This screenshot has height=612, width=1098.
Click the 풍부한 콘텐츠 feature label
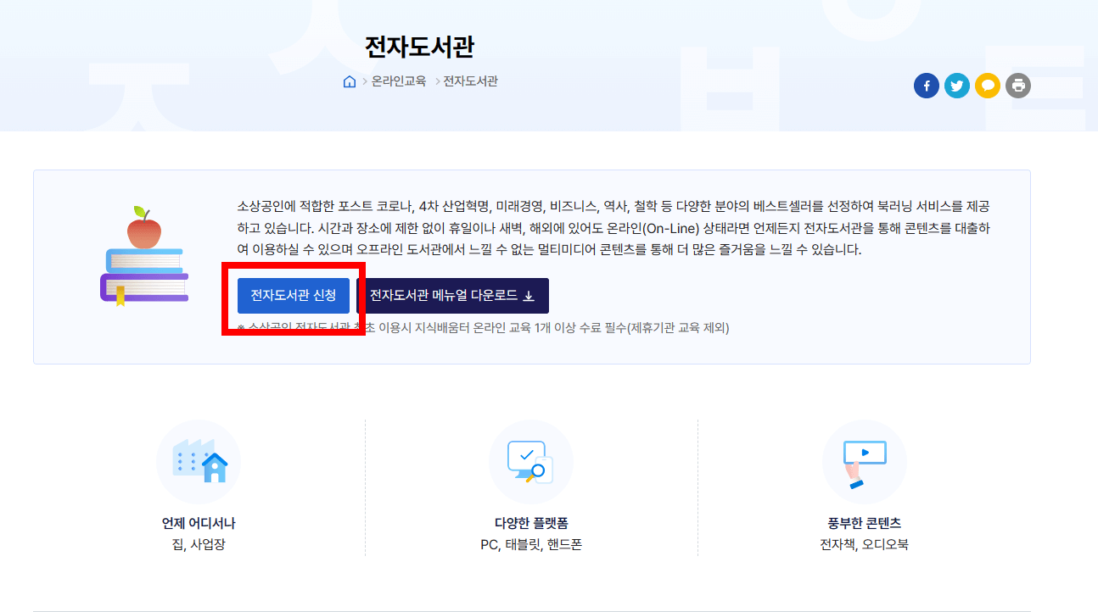pyautogui.click(x=864, y=524)
